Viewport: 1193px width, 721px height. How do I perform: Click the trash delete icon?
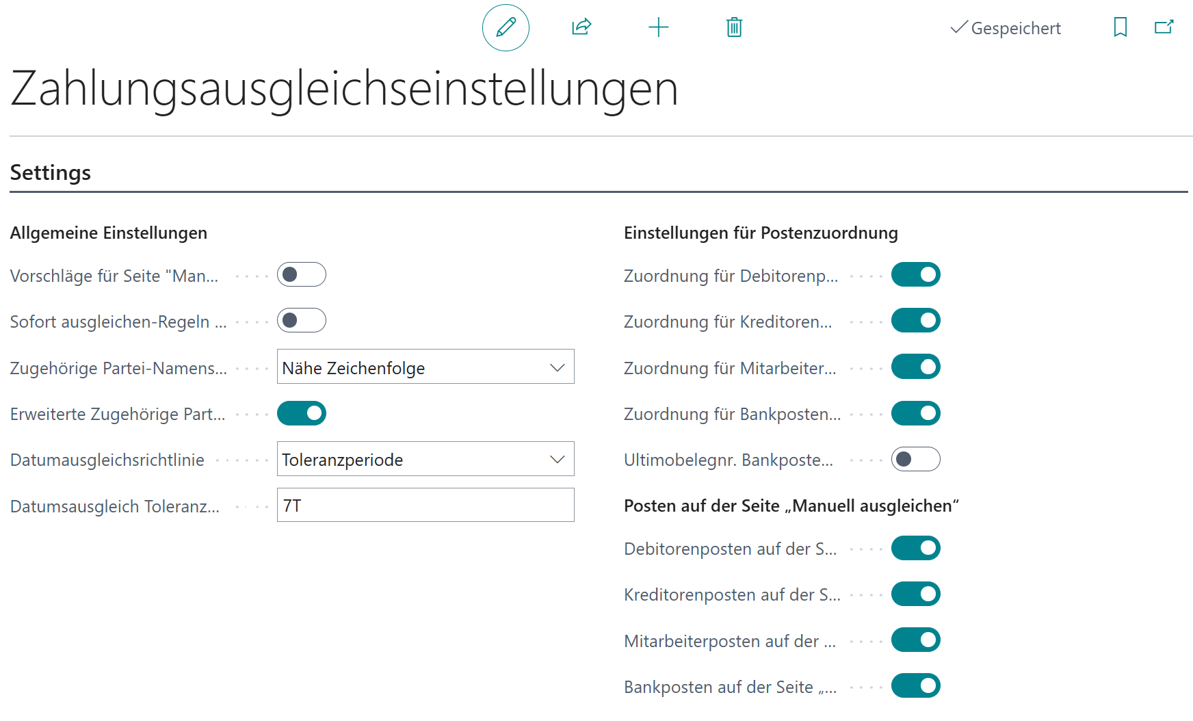point(734,27)
